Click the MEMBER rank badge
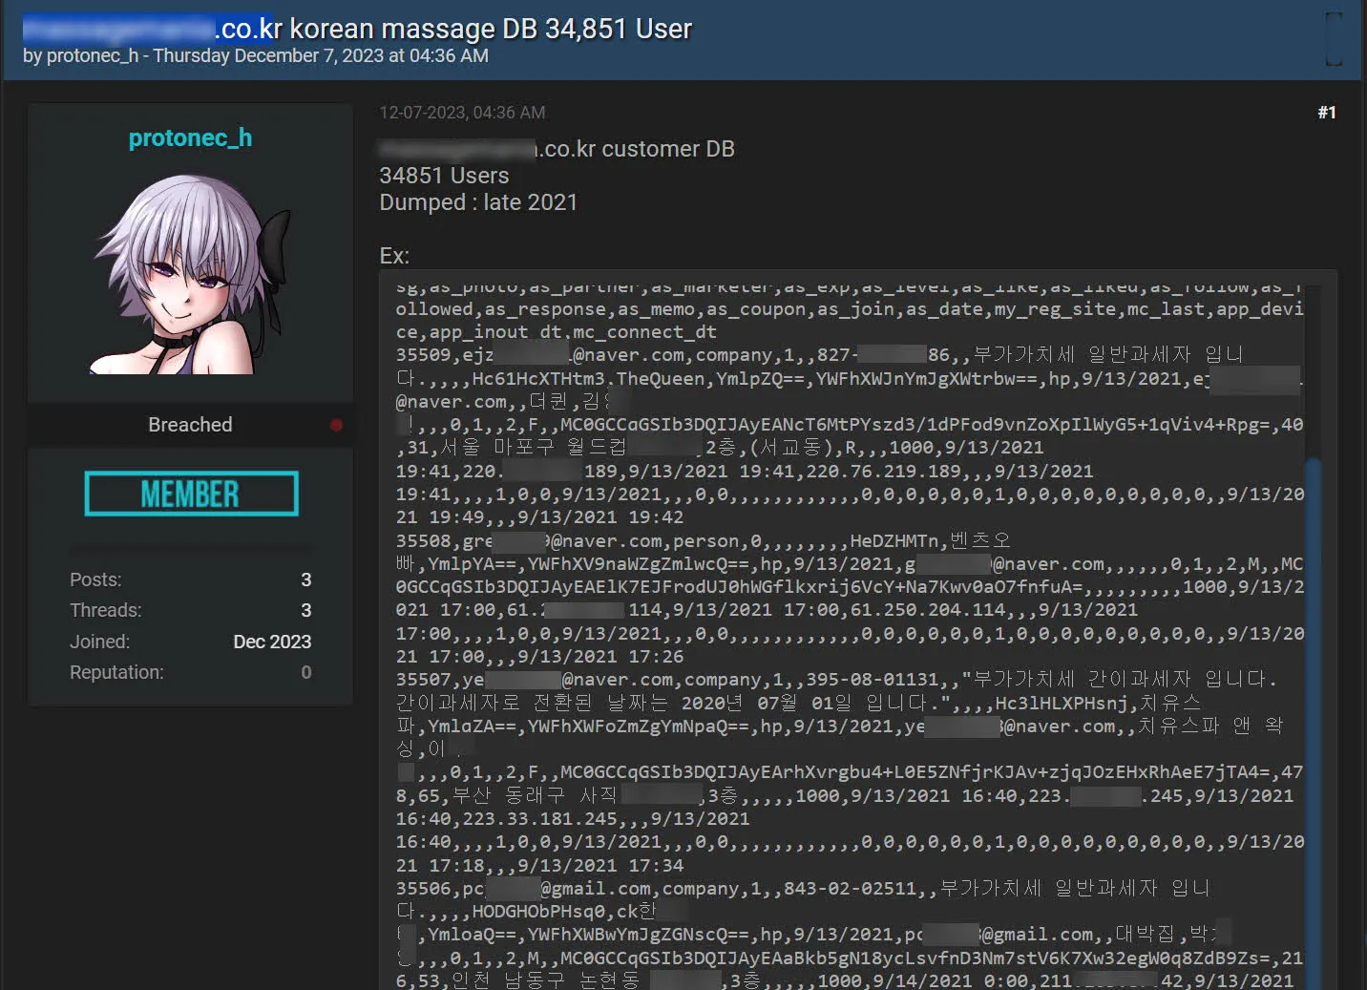The height and width of the screenshot is (990, 1367). pos(191,494)
